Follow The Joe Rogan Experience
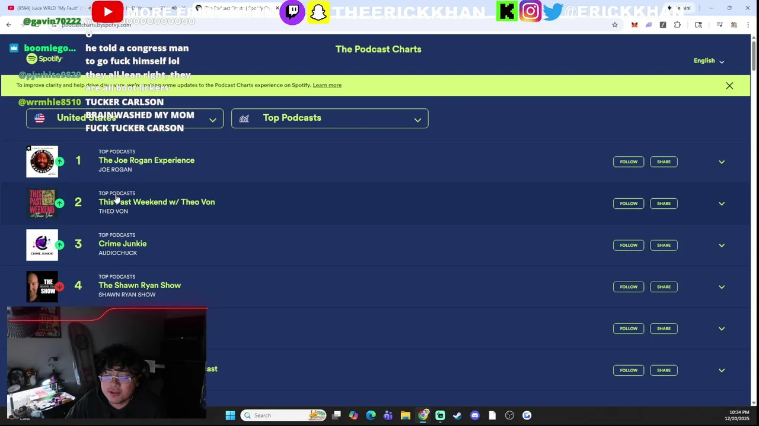Screen dimensions: 759x426 [629, 162]
